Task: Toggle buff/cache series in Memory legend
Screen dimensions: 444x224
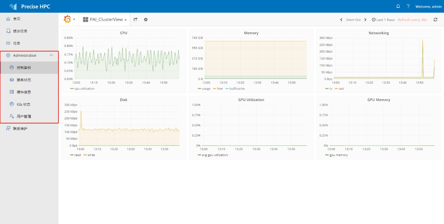Action: (235, 89)
